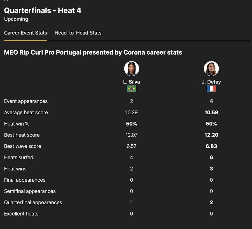Click the Quarterfinals - Heat 4 title
This screenshot has height=229, width=252.
coord(43,11)
